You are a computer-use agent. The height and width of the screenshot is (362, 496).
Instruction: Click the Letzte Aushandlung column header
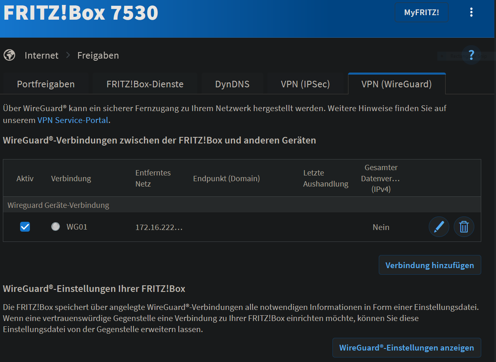coord(326,178)
